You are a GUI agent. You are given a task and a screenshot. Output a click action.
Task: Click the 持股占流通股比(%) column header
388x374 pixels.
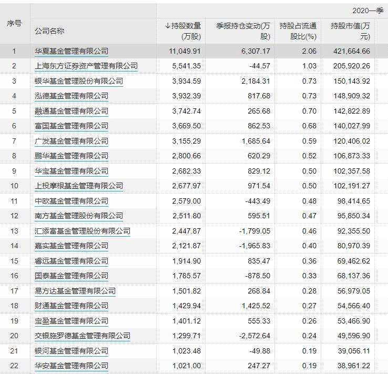click(298, 31)
